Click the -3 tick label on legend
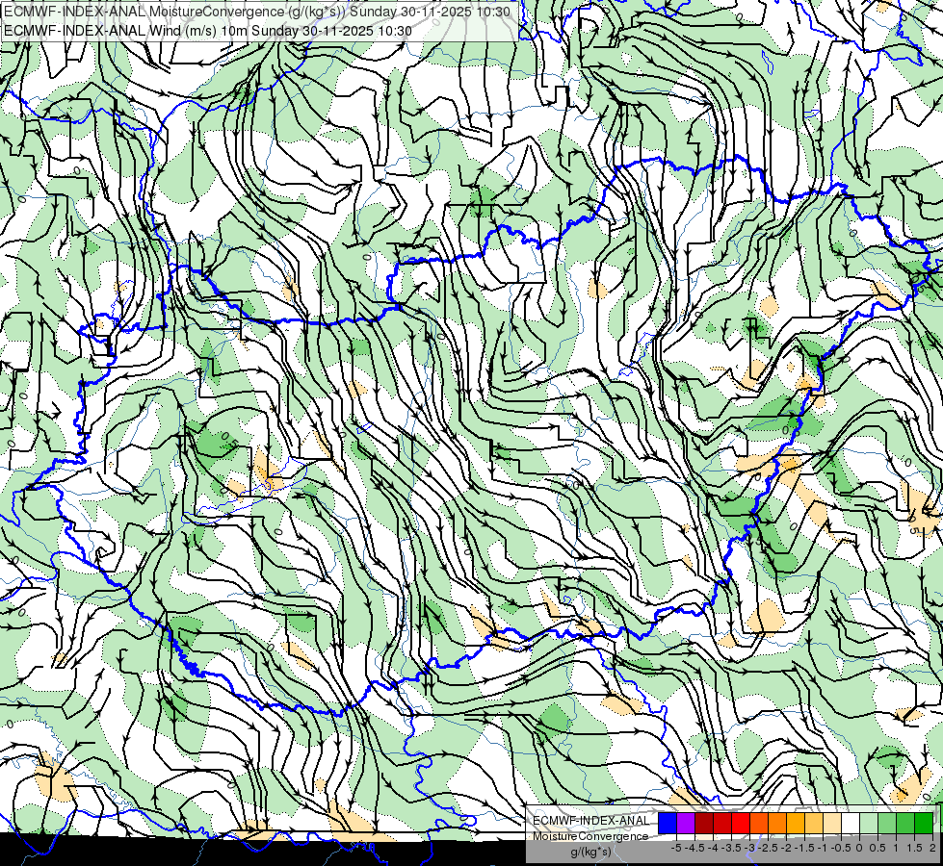943x866 pixels. click(x=750, y=848)
